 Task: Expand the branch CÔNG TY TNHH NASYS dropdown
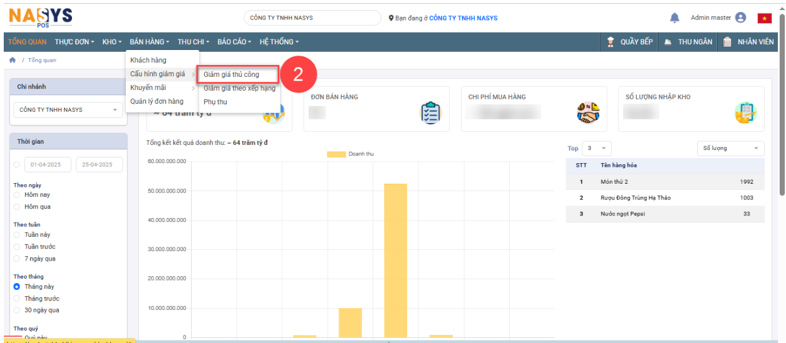click(68, 110)
